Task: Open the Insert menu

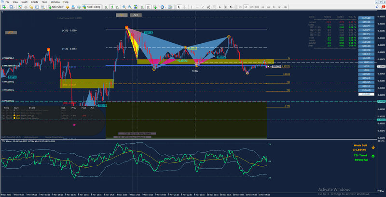Action: pyautogui.click(x=24, y=2)
